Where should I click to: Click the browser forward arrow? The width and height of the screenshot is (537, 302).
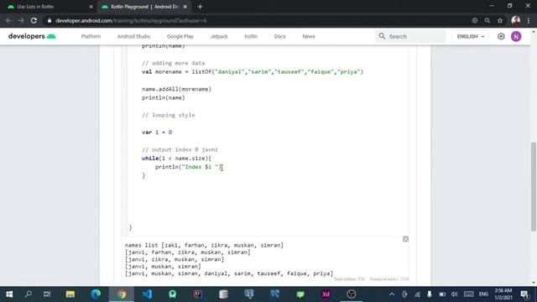point(21,20)
